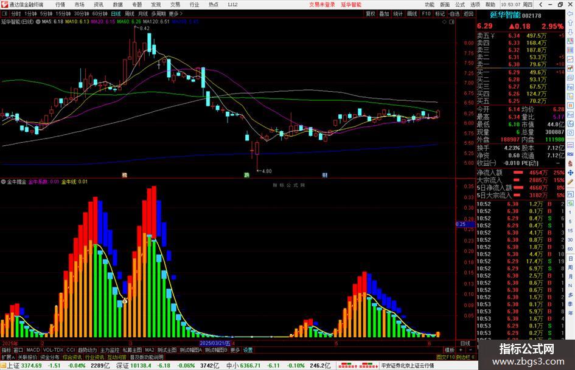Open the 资金分布 tab
575x370 pixels.
coord(49,357)
